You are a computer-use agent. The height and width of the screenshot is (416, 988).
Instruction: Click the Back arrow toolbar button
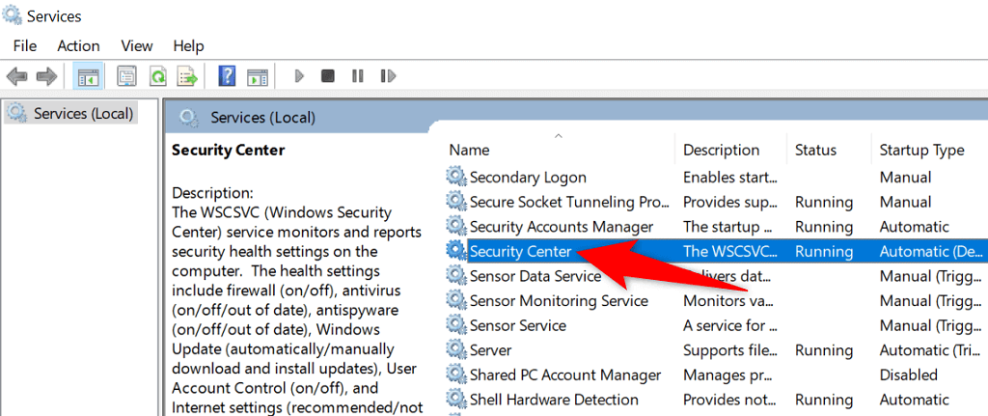coord(16,75)
